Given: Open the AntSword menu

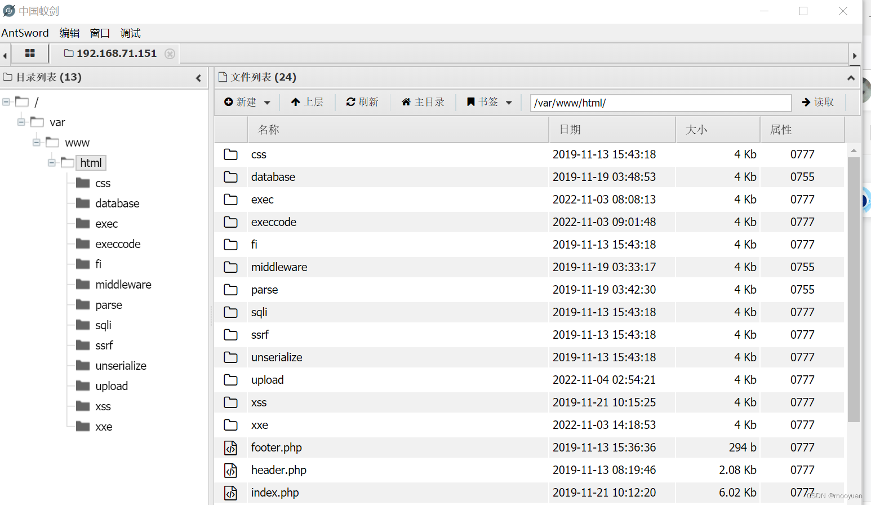Looking at the screenshot, I should (x=25, y=33).
